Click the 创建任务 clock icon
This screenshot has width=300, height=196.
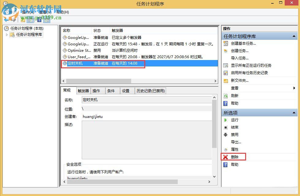226,51
